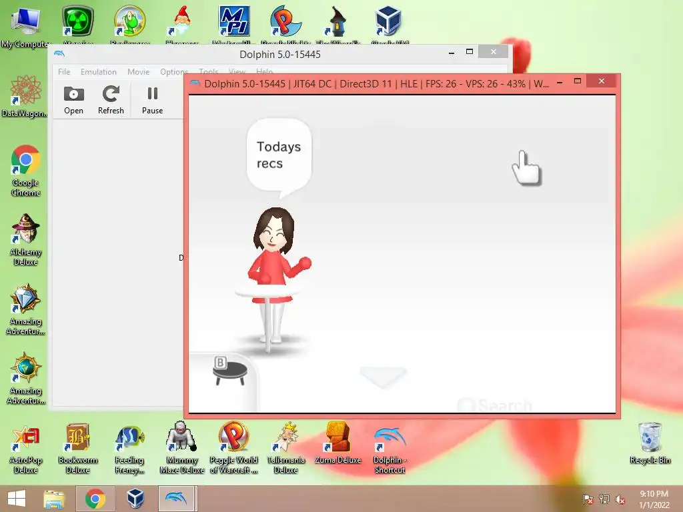The image size is (683, 512).
Task: Minimize the main Dolphin 5.0-15445 window
Action: [452, 53]
